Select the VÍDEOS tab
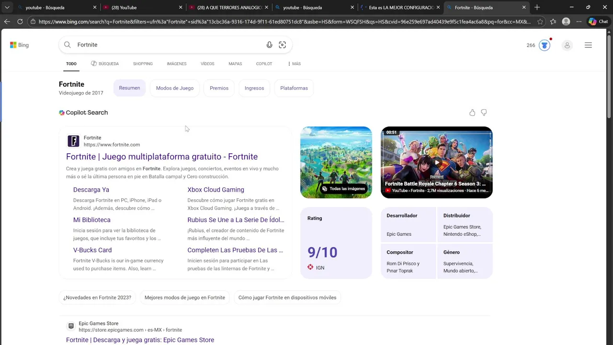The height and width of the screenshot is (345, 613). 207,64
